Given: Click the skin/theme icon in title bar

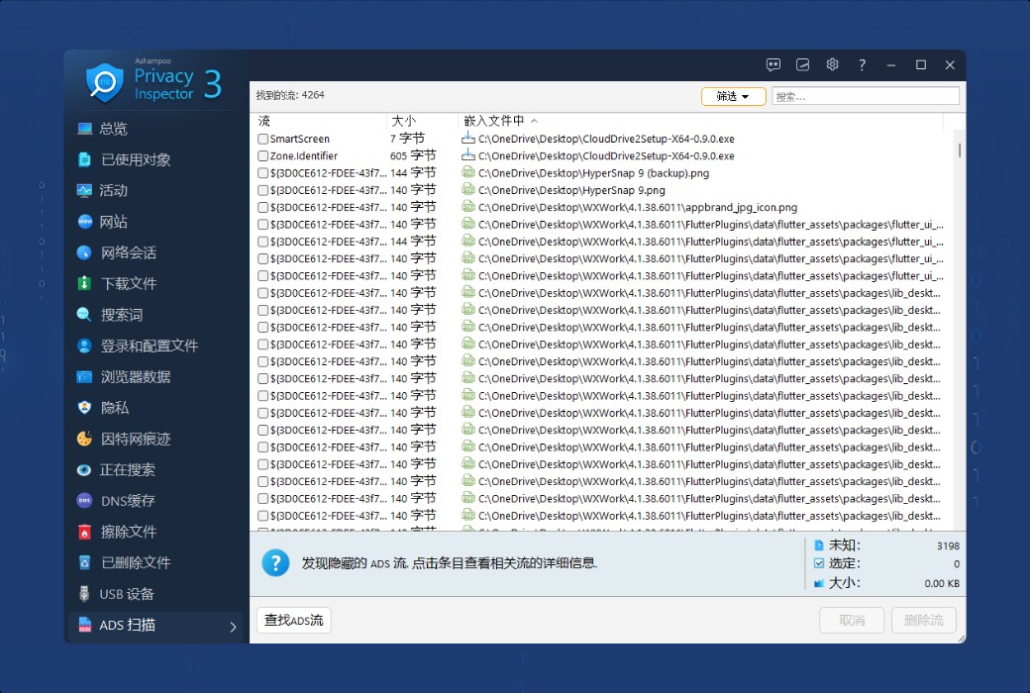Looking at the screenshot, I should coord(803,64).
